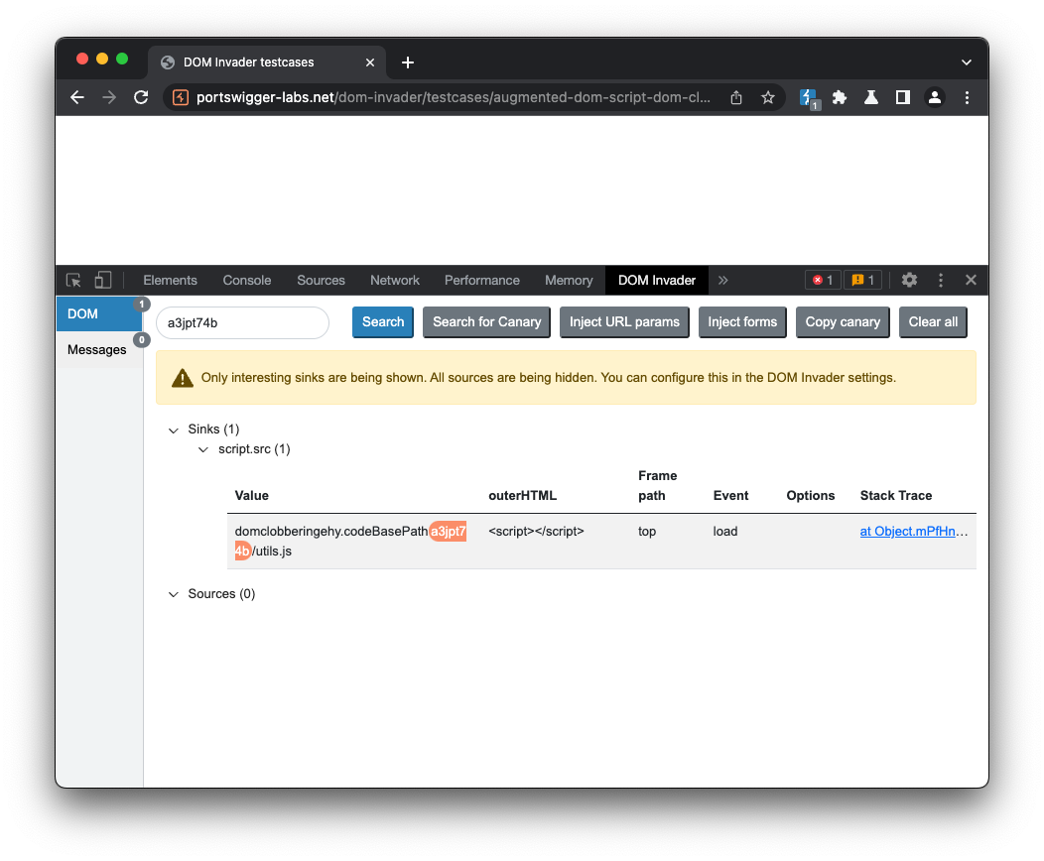Select the DOM sidebar tab

click(99, 314)
